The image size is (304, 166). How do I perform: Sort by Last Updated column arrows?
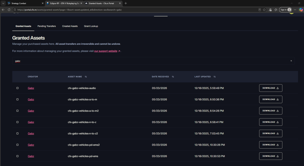click(x=215, y=77)
